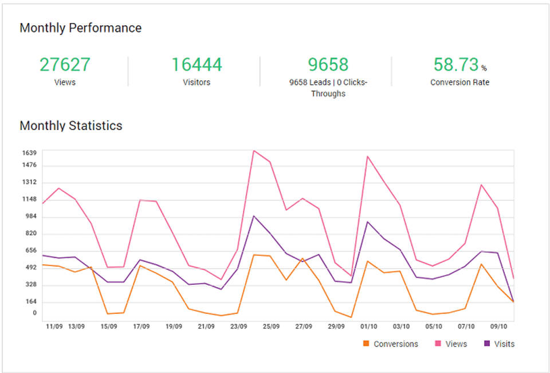This screenshot has height=373, width=550.
Task: Click the Visitors label under 16444
Action: point(197,83)
